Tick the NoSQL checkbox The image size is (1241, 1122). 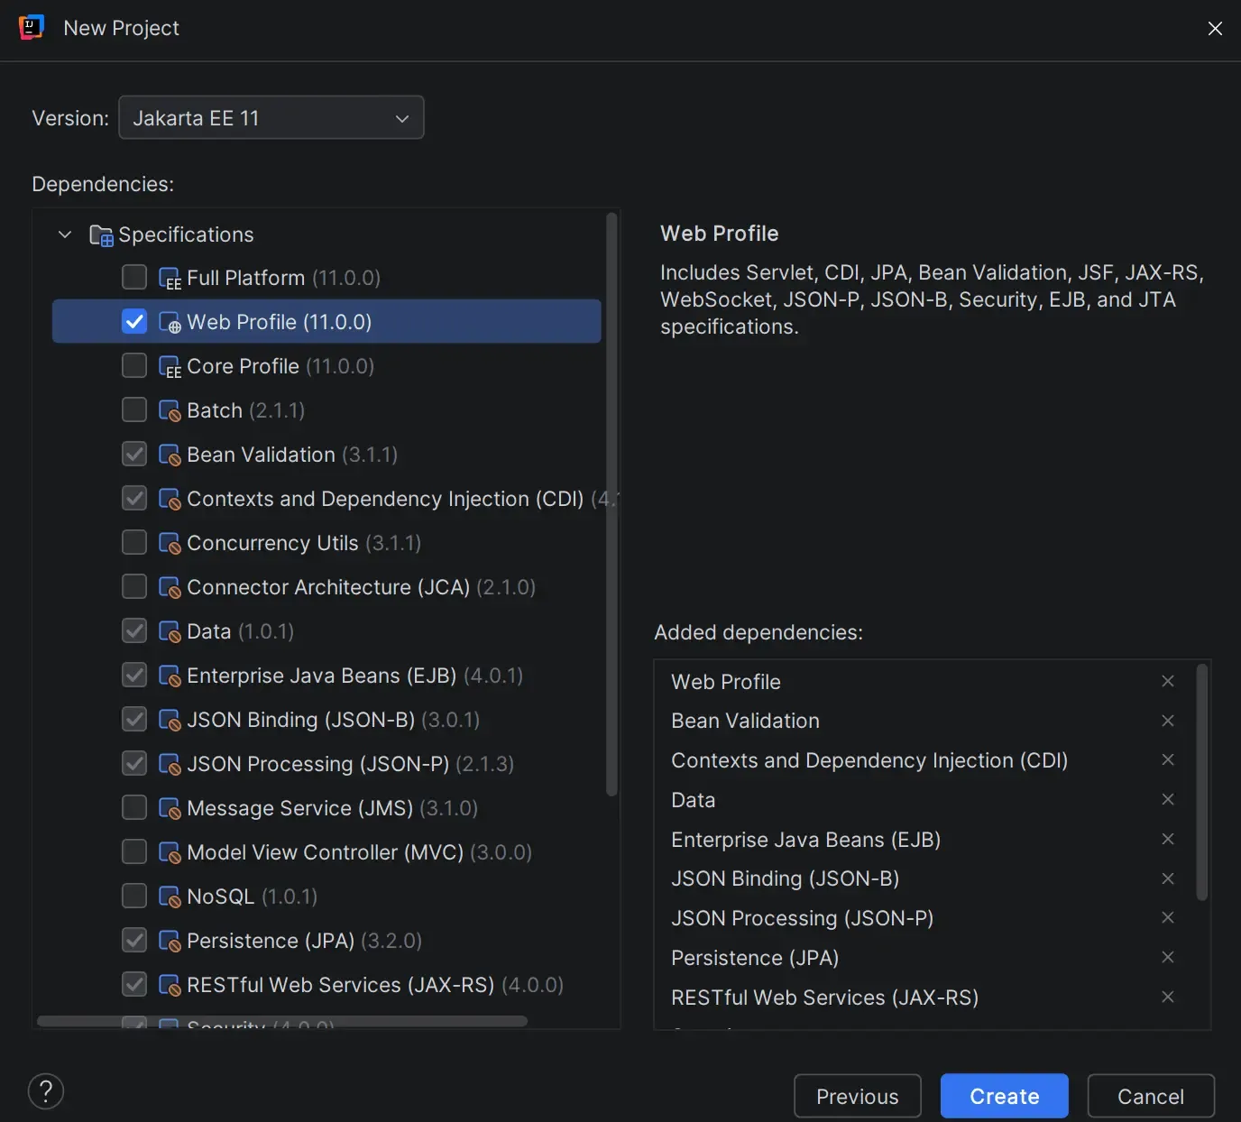pyautogui.click(x=134, y=896)
